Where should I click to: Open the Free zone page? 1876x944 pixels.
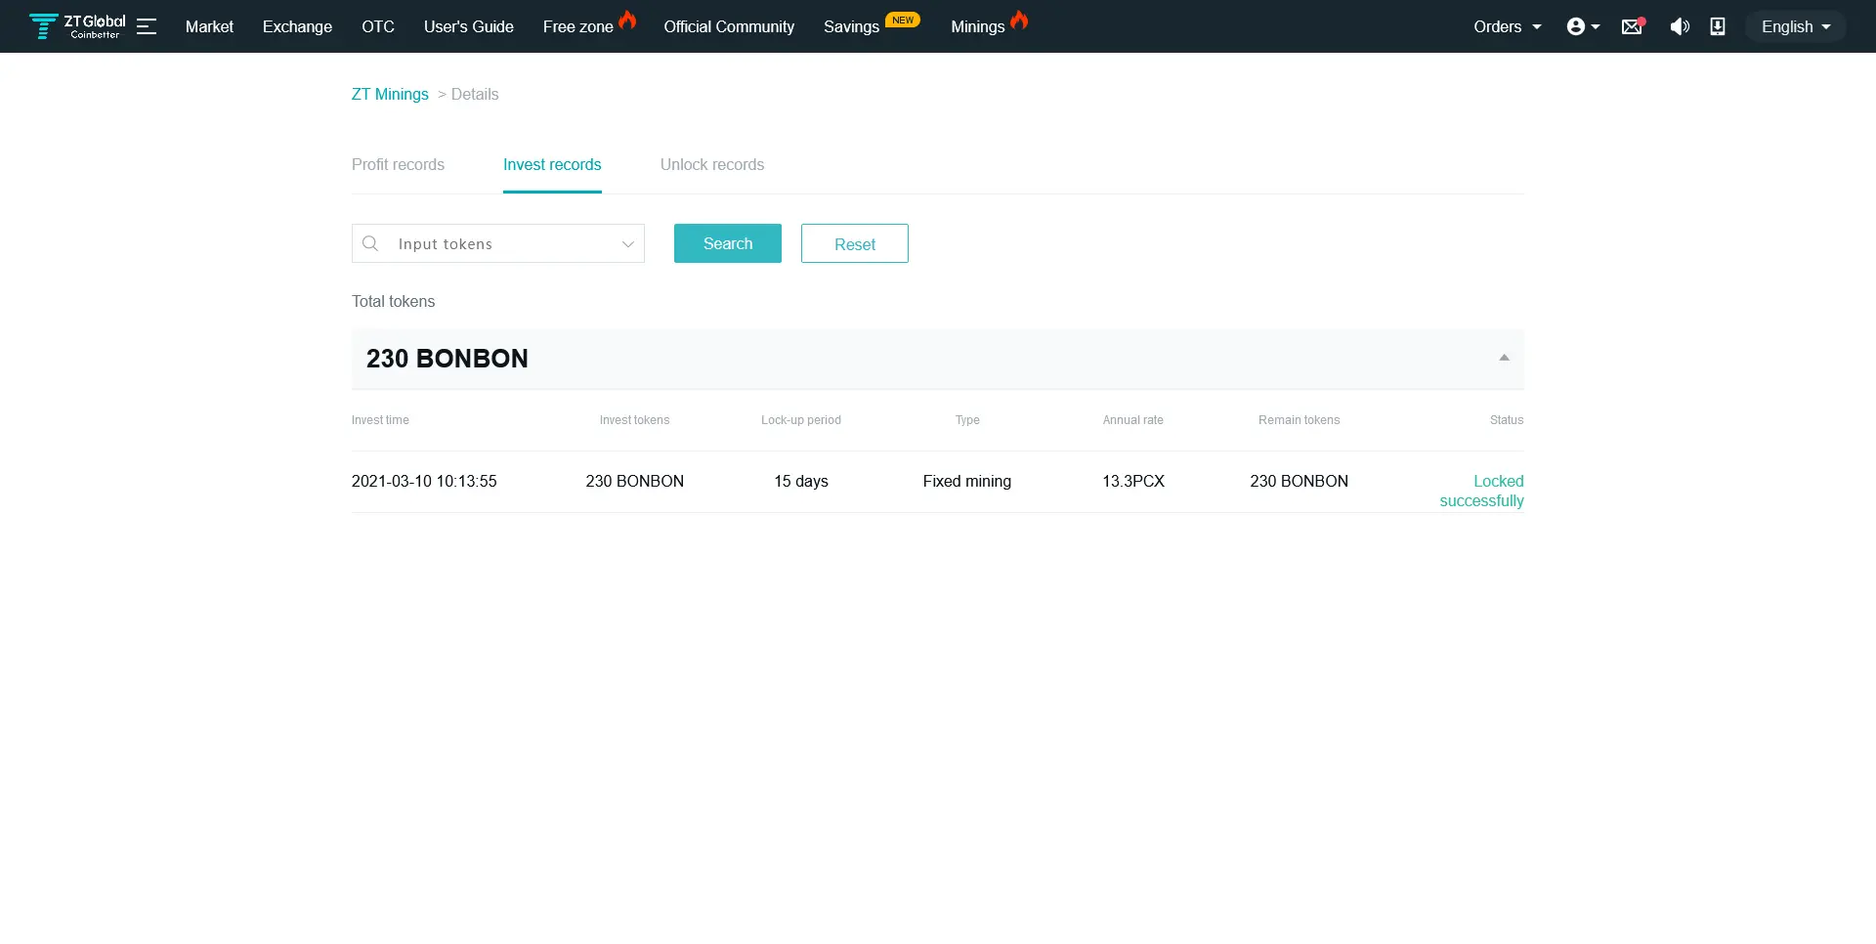(578, 26)
